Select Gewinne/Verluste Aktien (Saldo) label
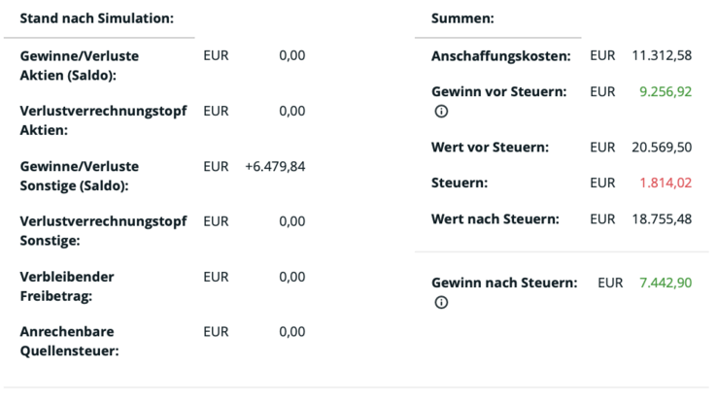 (x=80, y=65)
